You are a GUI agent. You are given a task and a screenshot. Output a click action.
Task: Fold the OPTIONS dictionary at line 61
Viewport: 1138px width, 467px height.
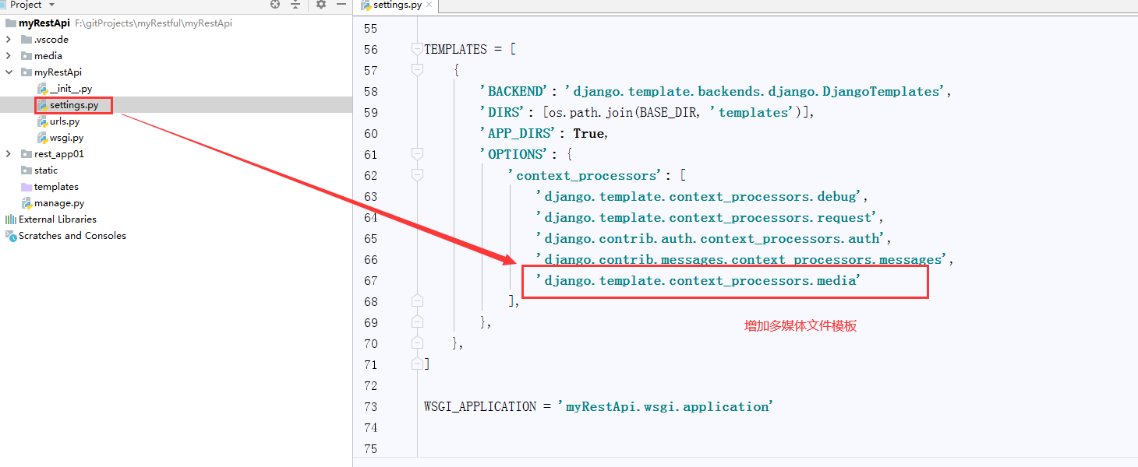pyautogui.click(x=416, y=153)
